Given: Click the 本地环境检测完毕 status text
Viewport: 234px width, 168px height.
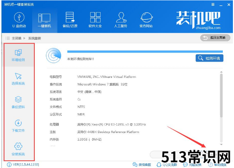Looking at the screenshot, I should [x=80, y=59].
